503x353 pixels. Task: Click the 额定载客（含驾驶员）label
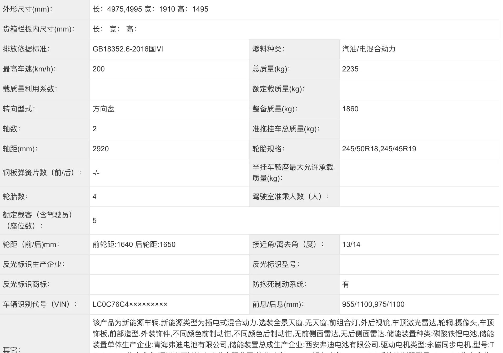click(x=38, y=221)
